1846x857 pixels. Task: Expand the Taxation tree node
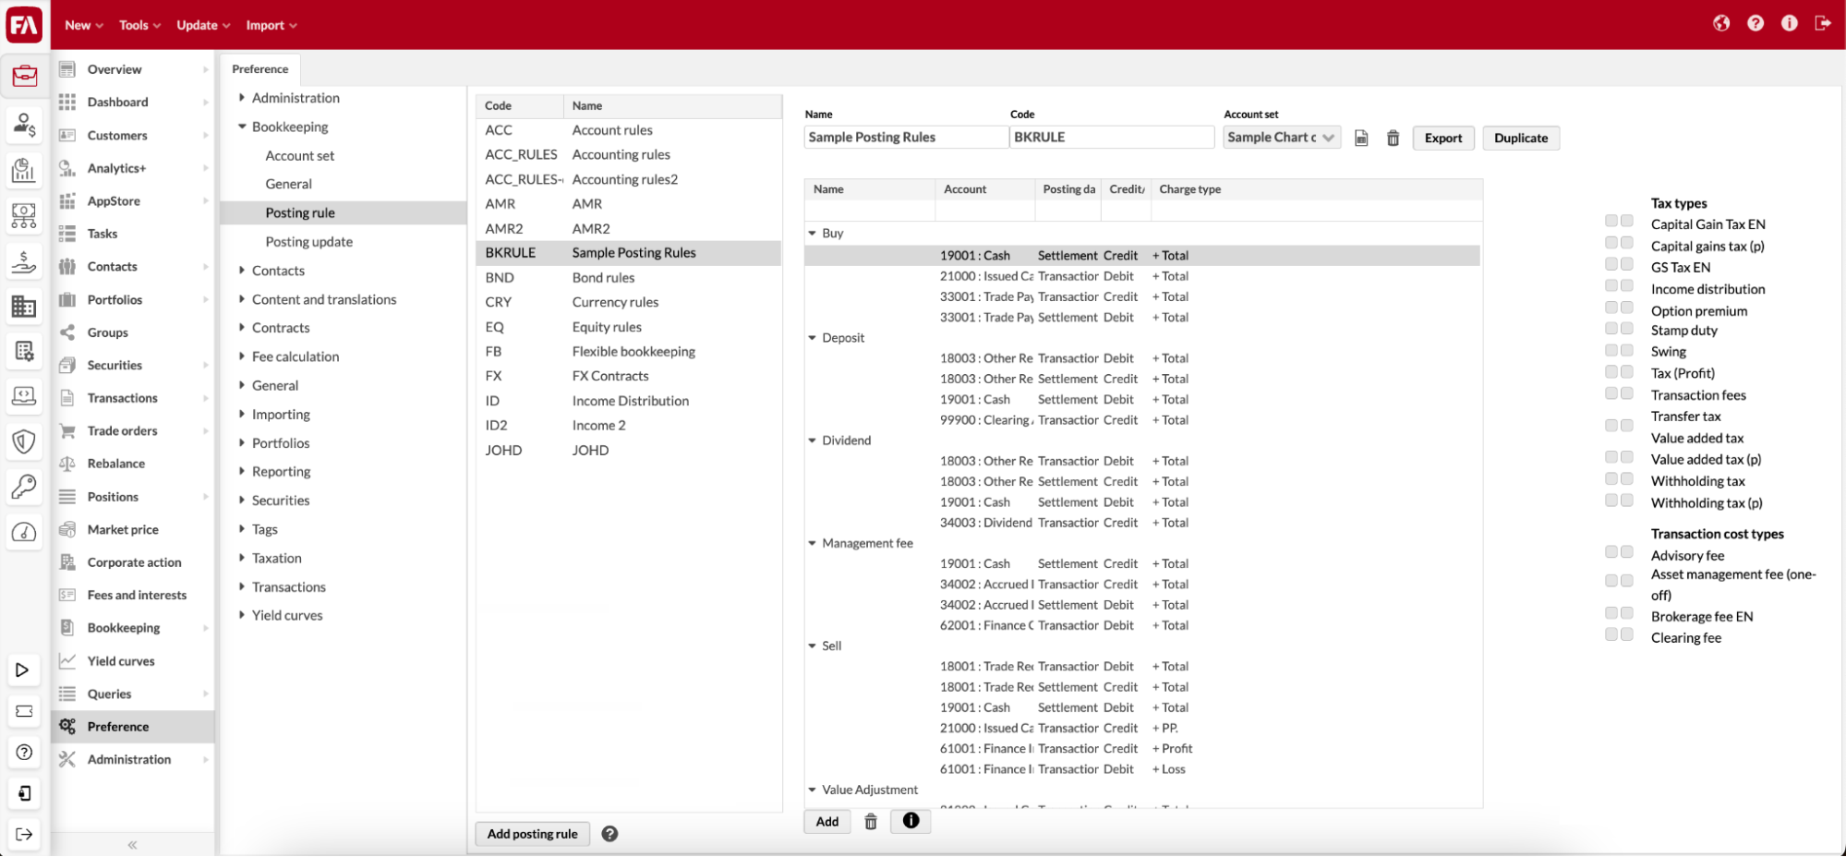[x=242, y=558]
